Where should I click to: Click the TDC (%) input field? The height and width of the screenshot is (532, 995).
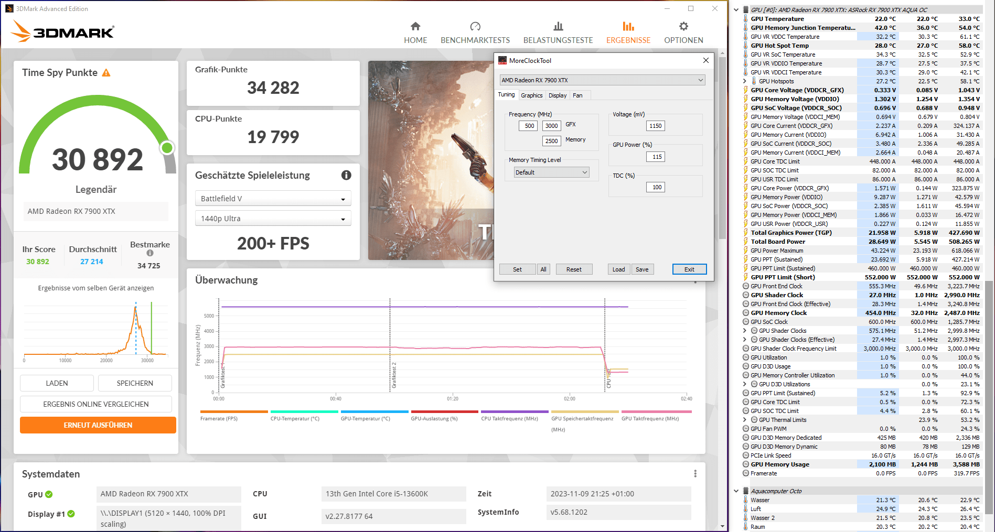pos(656,187)
